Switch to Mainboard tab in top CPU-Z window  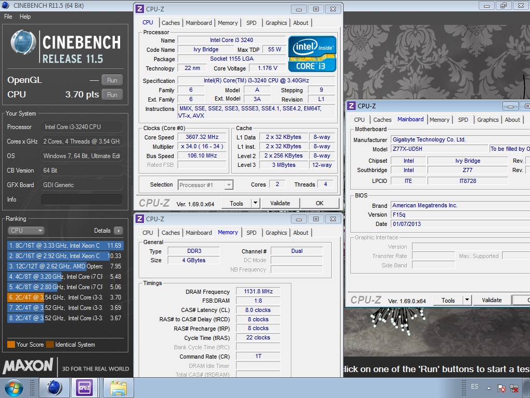click(199, 23)
